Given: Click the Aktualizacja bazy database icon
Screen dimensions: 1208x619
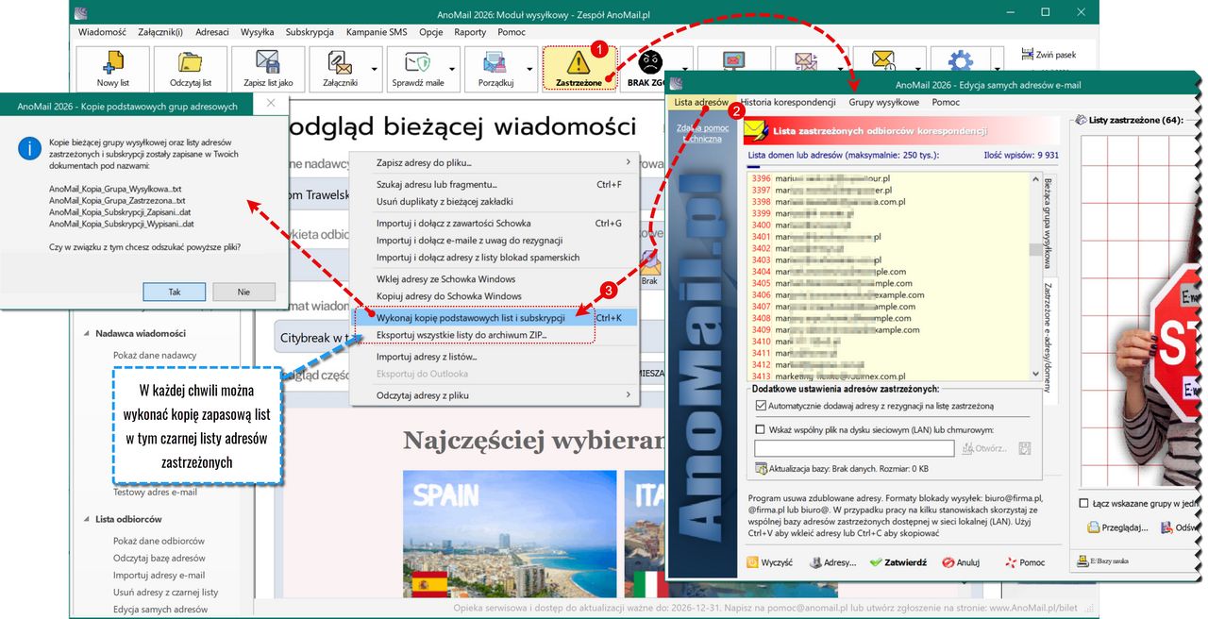Looking at the screenshot, I should click(761, 468).
